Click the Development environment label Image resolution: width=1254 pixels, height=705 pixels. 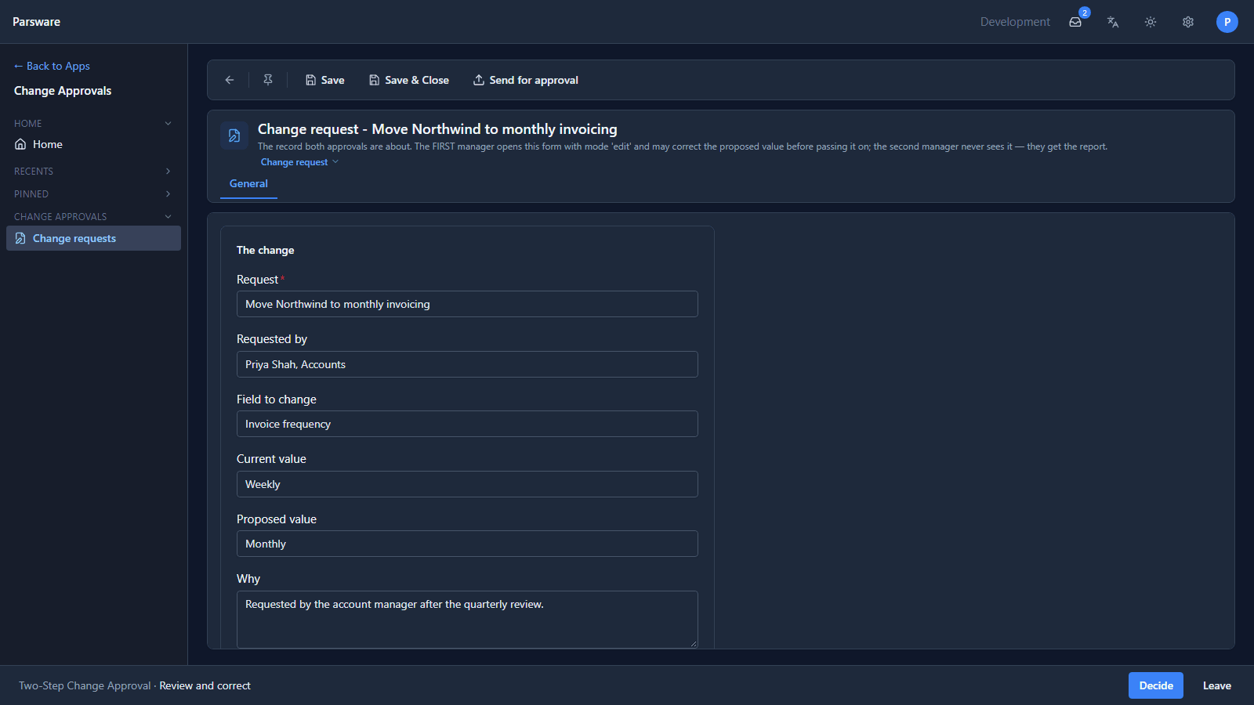pos(1015,22)
